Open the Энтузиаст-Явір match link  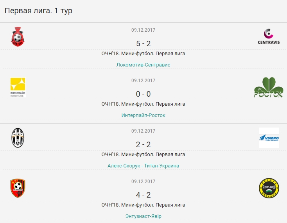click(x=143, y=216)
